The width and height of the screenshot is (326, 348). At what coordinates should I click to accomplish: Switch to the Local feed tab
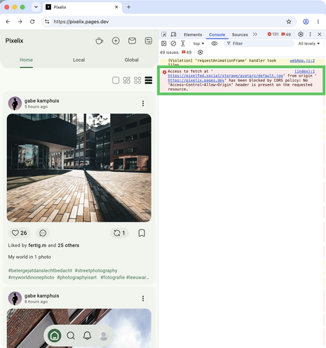79,60
